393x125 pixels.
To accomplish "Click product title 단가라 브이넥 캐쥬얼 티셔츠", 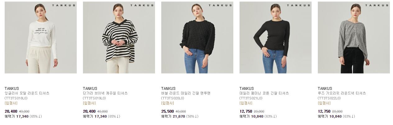I will click(x=105, y=93).
